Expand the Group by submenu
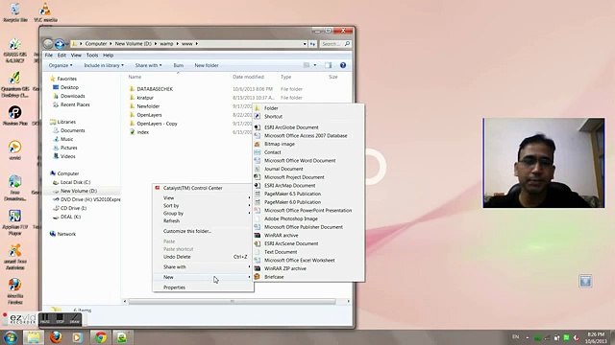Viewport: 615px width, 345px height. click(x=203, y=213)
